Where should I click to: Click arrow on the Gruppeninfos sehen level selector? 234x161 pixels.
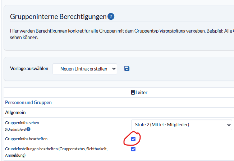(229, 125)
